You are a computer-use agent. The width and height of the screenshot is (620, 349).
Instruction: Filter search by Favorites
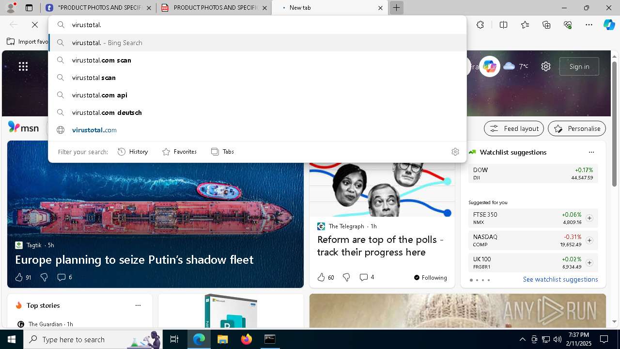pos(179,152)
